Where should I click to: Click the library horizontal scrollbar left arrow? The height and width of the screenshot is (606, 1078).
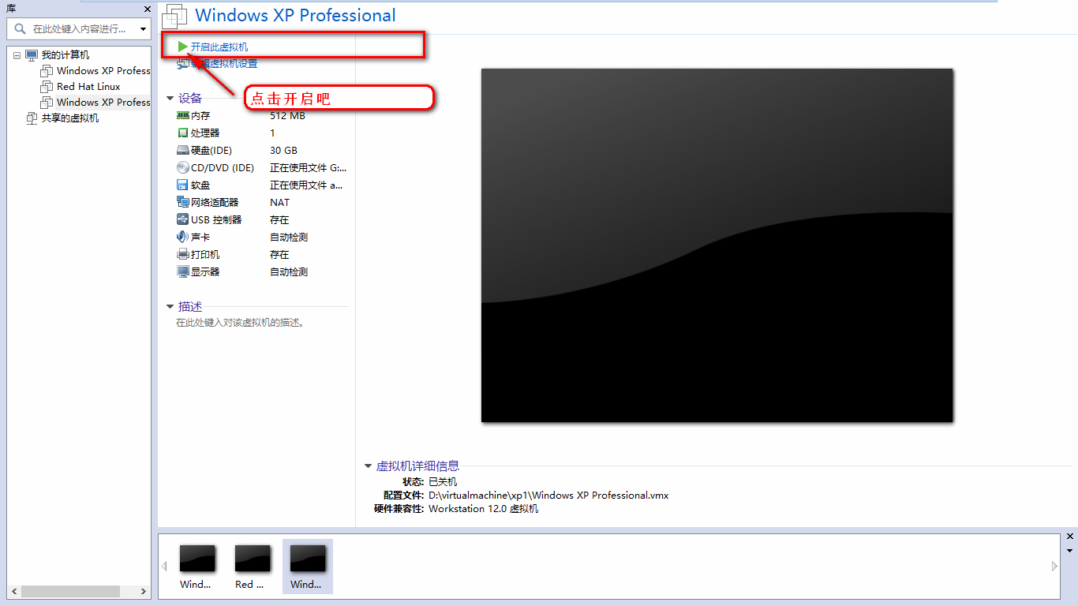point(13,591)
